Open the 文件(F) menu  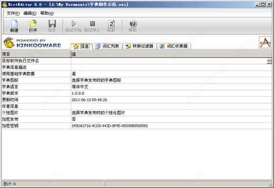point(13,13)
